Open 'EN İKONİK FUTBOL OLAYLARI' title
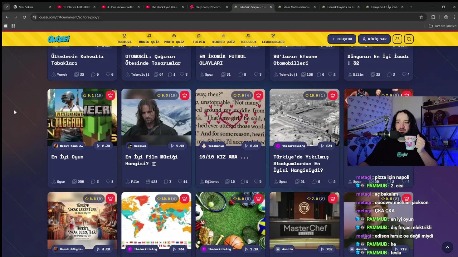458x257 pixels. (x=223, y=60)
